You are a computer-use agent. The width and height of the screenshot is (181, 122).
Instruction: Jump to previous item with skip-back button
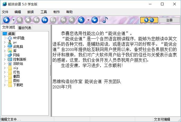[x=64, y=20]
